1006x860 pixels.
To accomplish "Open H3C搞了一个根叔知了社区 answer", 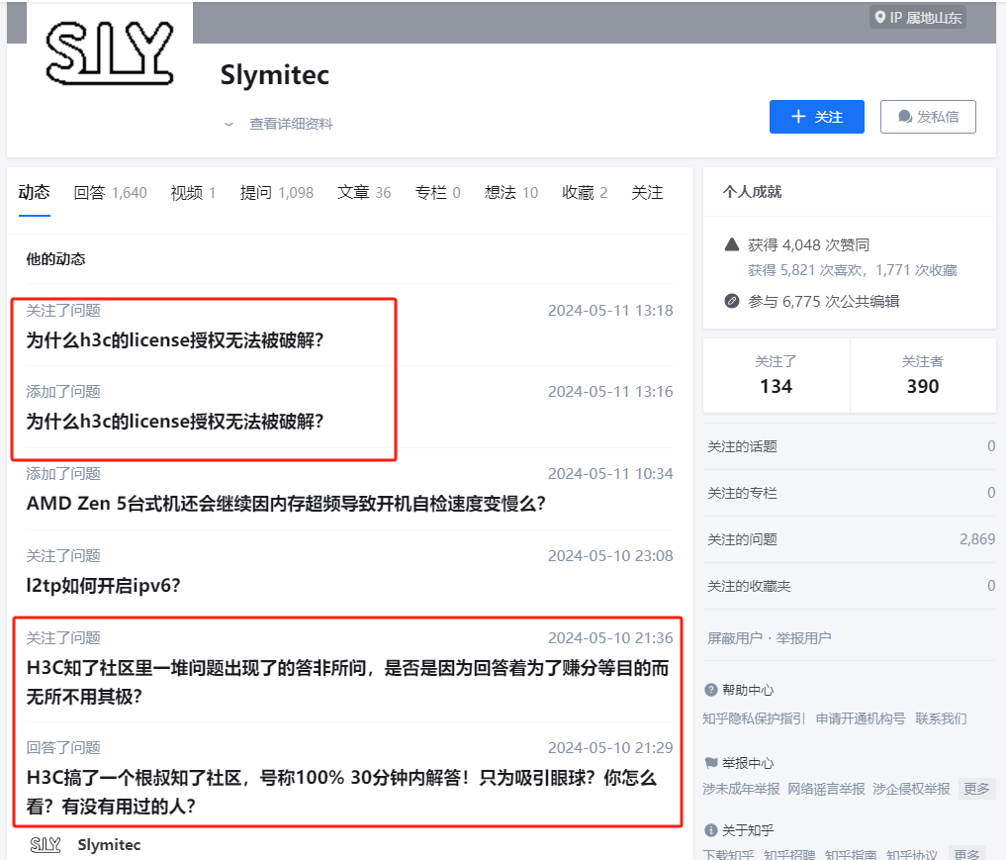I will pos(341,792).
